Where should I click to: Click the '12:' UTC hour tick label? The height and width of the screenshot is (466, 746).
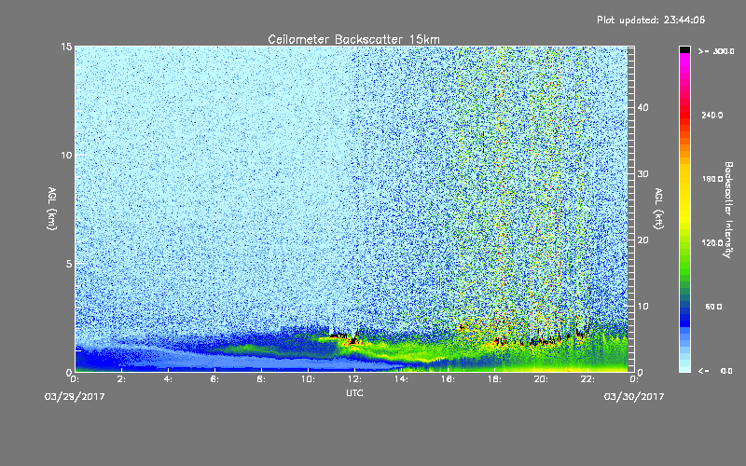[354, 379]
